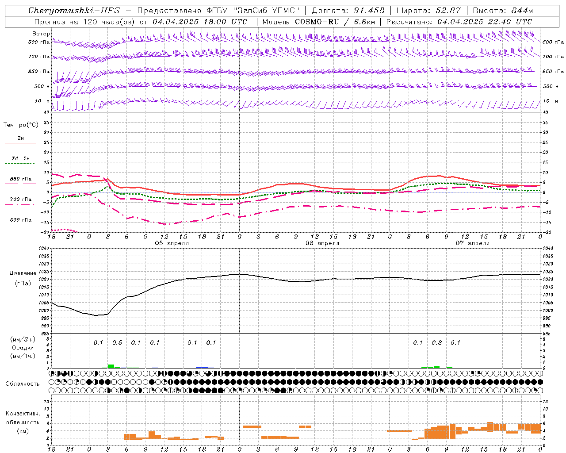Viewport: 566px width, 453px height.
Task: Click the forecast start text 04.04.2025 18:00 UTC
Action: (x=200, y=21)
